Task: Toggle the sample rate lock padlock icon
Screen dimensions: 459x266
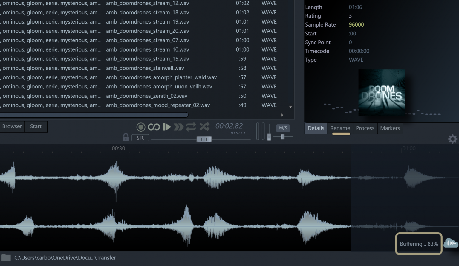Action: point(126,137)
